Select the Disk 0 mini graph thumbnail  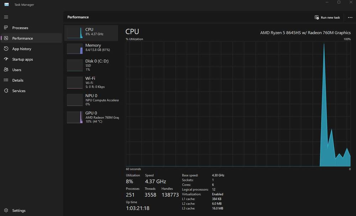pos(75,65)
